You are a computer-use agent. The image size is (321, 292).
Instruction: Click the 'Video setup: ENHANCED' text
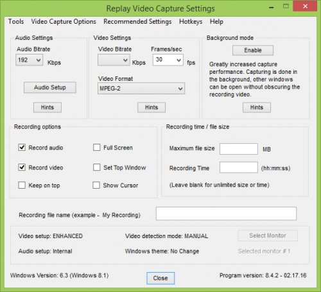point(51,236)
